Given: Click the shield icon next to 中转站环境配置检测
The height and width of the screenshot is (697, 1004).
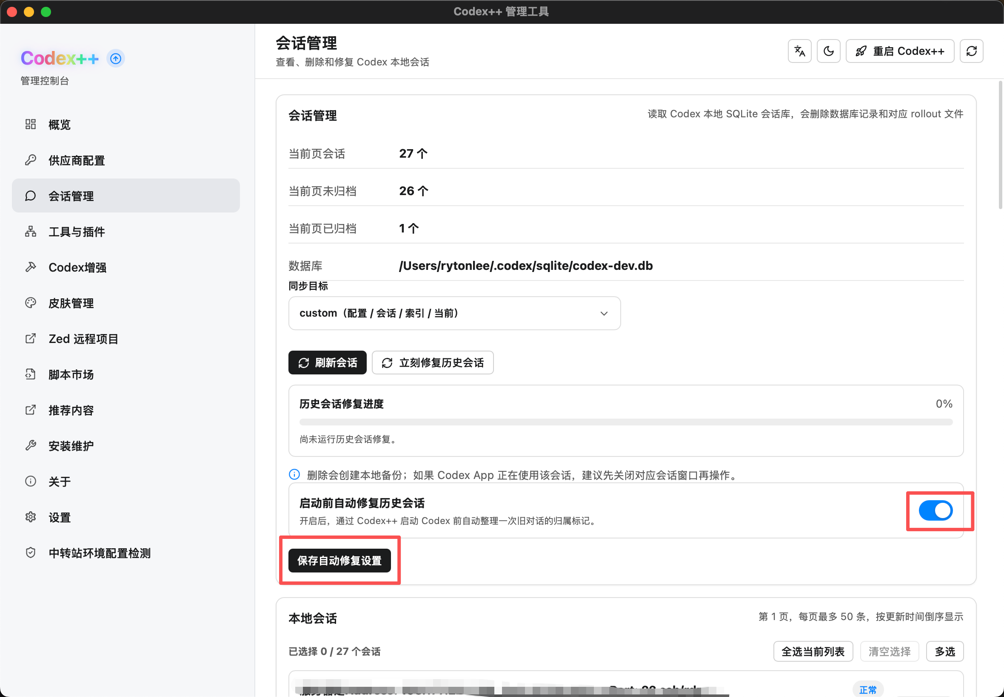Looking at the screenshot, I should [x=31, y=553].
